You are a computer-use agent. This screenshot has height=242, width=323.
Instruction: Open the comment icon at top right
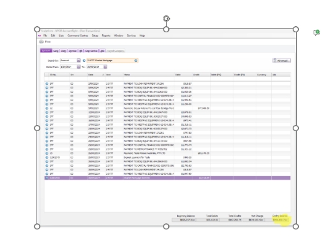[x=316, y=33]
